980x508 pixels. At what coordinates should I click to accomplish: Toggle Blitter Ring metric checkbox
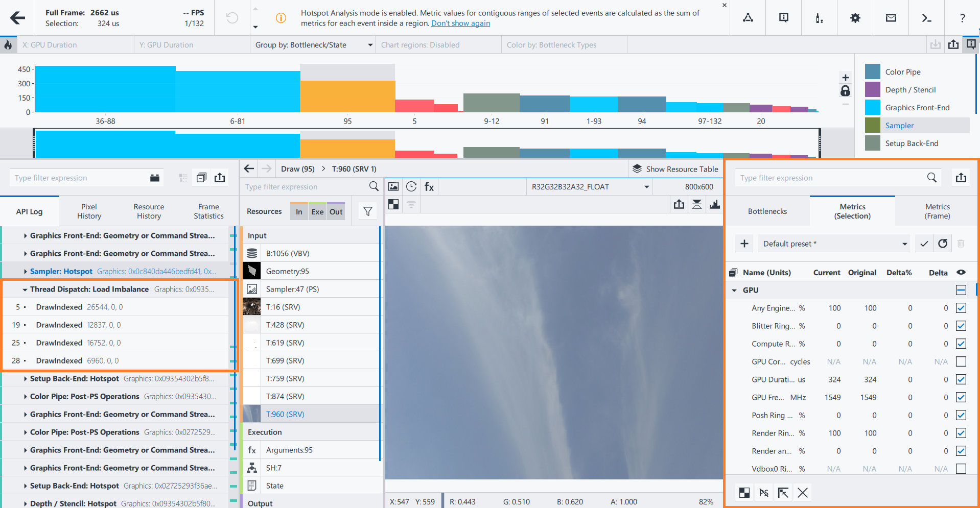point(961,326)
